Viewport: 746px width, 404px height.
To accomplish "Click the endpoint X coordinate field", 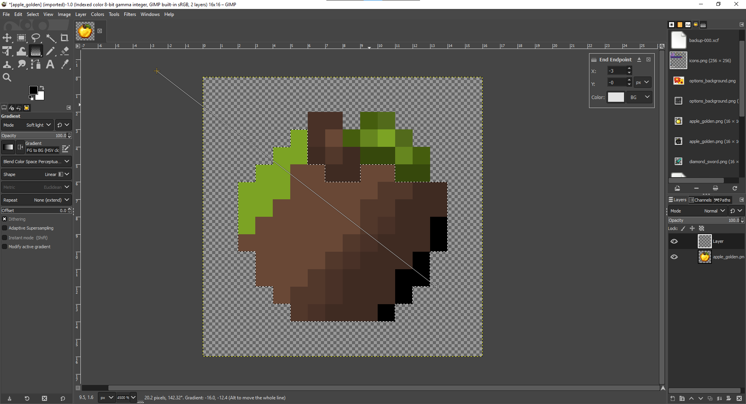I will coord(617,71).
